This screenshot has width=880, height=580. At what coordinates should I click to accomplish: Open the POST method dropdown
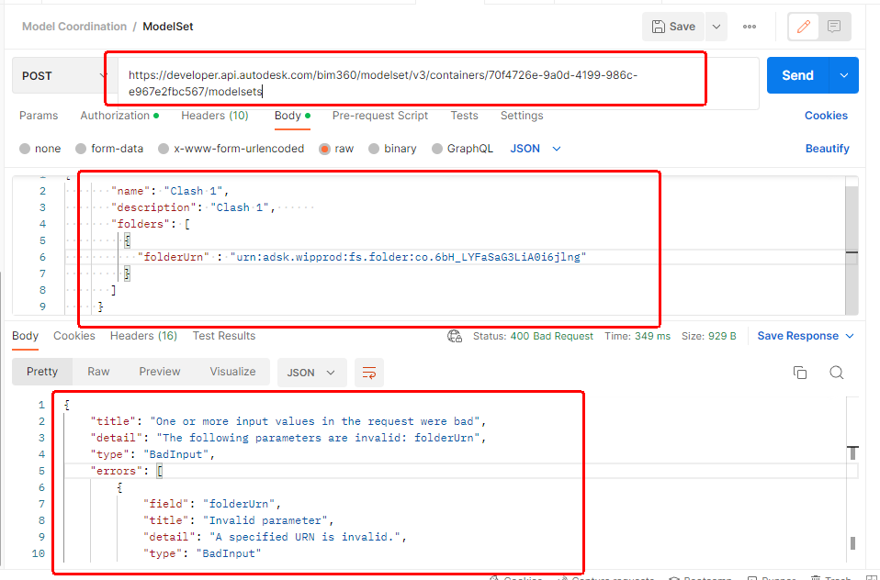coord(60,73)
